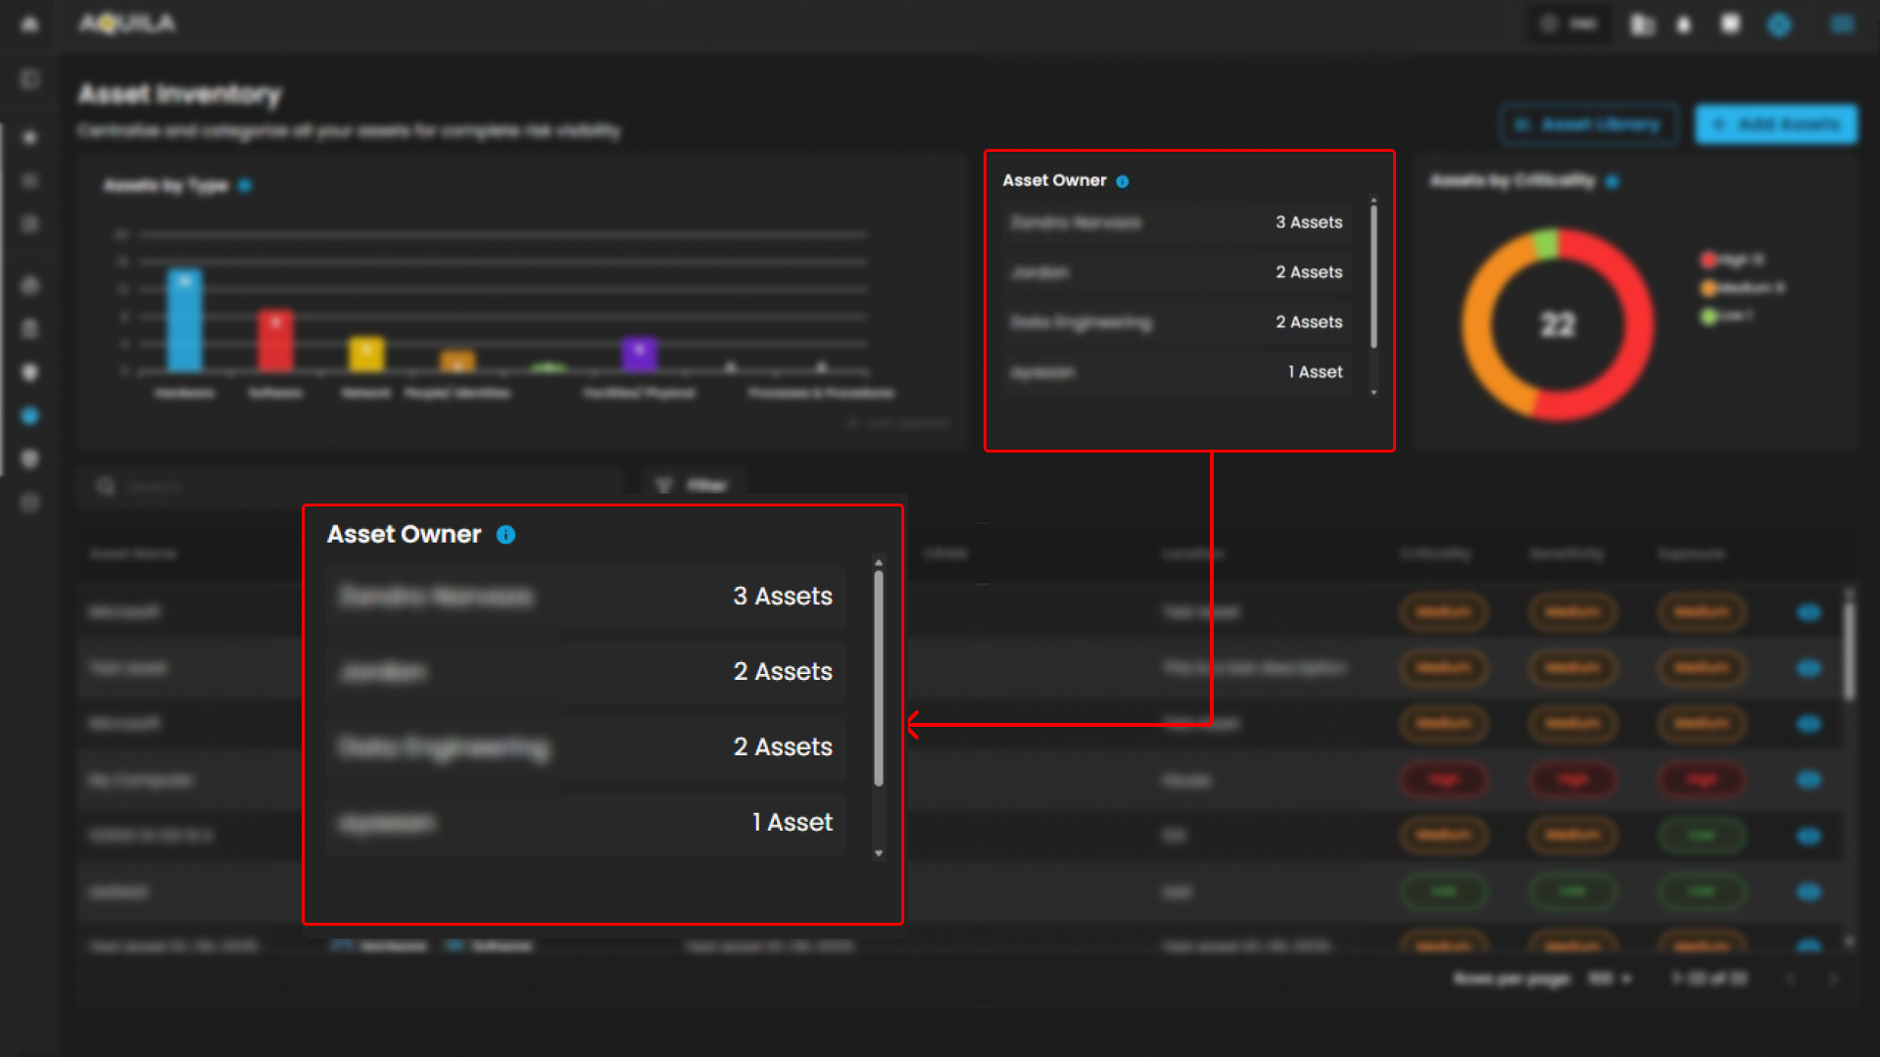This screenshot has width=1880, height=1057.
Task: Click eye icon on the High criticality row
Action: tap(1808, 780)
